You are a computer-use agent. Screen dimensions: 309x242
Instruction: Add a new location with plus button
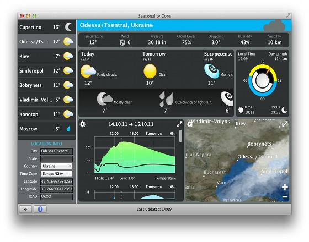coord(25,209)
